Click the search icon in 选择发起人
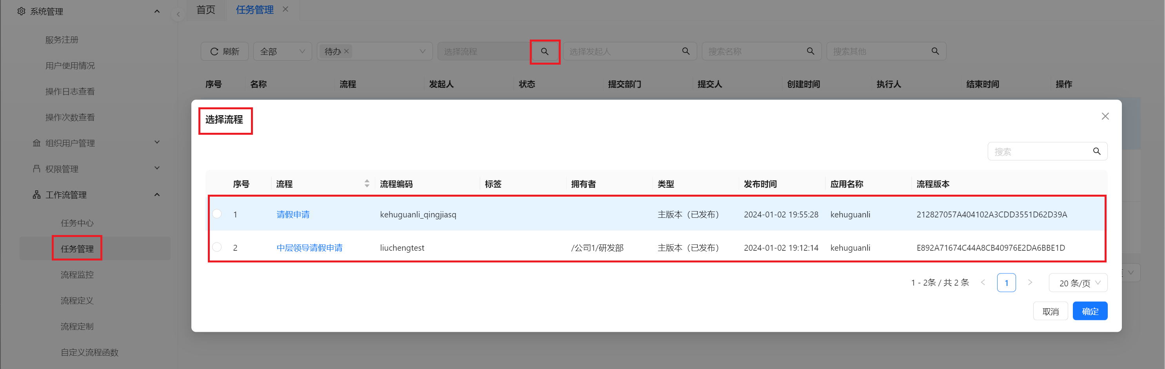The height and width of the screenshot is (369, 1165). [686, 51]
